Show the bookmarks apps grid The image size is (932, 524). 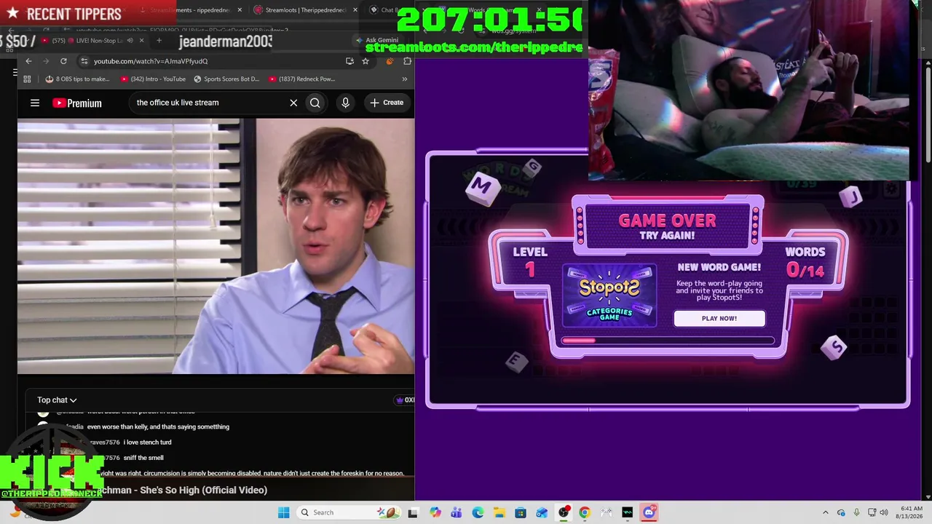(x=28, y=79)
